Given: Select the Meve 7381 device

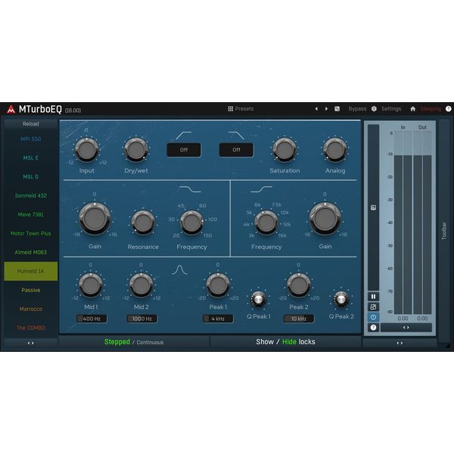Looking at the screenshot, I should click(x=31, y=215).
